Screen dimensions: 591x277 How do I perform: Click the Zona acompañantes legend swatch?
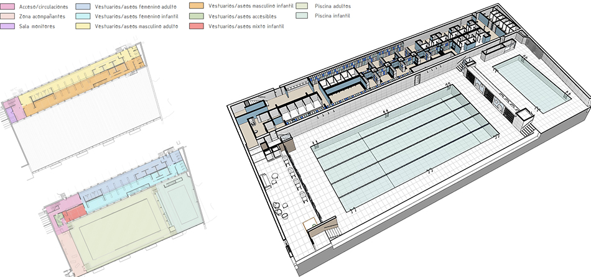coord(7,16)
